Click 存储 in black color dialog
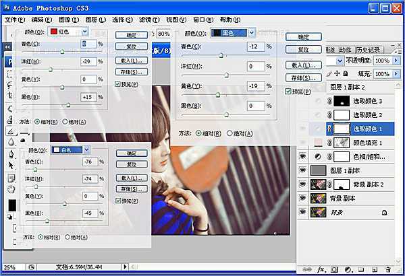405x276 pixels. (x=304, y=77)
